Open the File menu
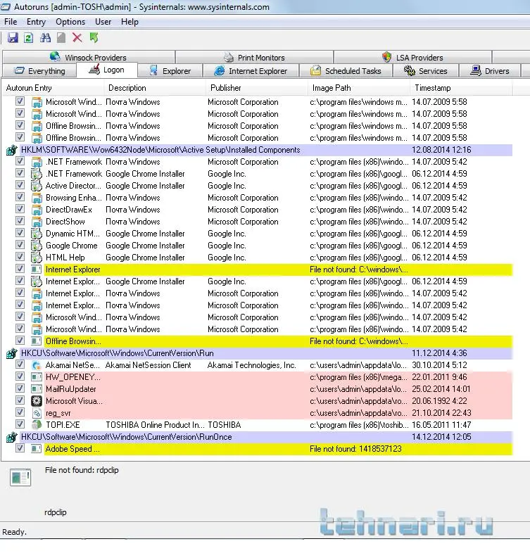Image resolution: width=530 pixels, height=558 pixels. point(11,22)
